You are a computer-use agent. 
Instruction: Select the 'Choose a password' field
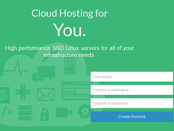132,103
